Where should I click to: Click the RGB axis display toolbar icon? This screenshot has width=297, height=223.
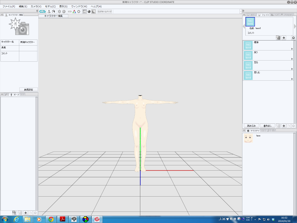(74, 12)
